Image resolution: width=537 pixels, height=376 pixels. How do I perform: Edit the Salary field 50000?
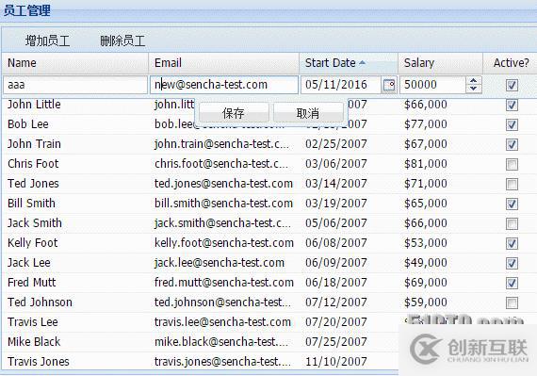(x=432, y=85)
